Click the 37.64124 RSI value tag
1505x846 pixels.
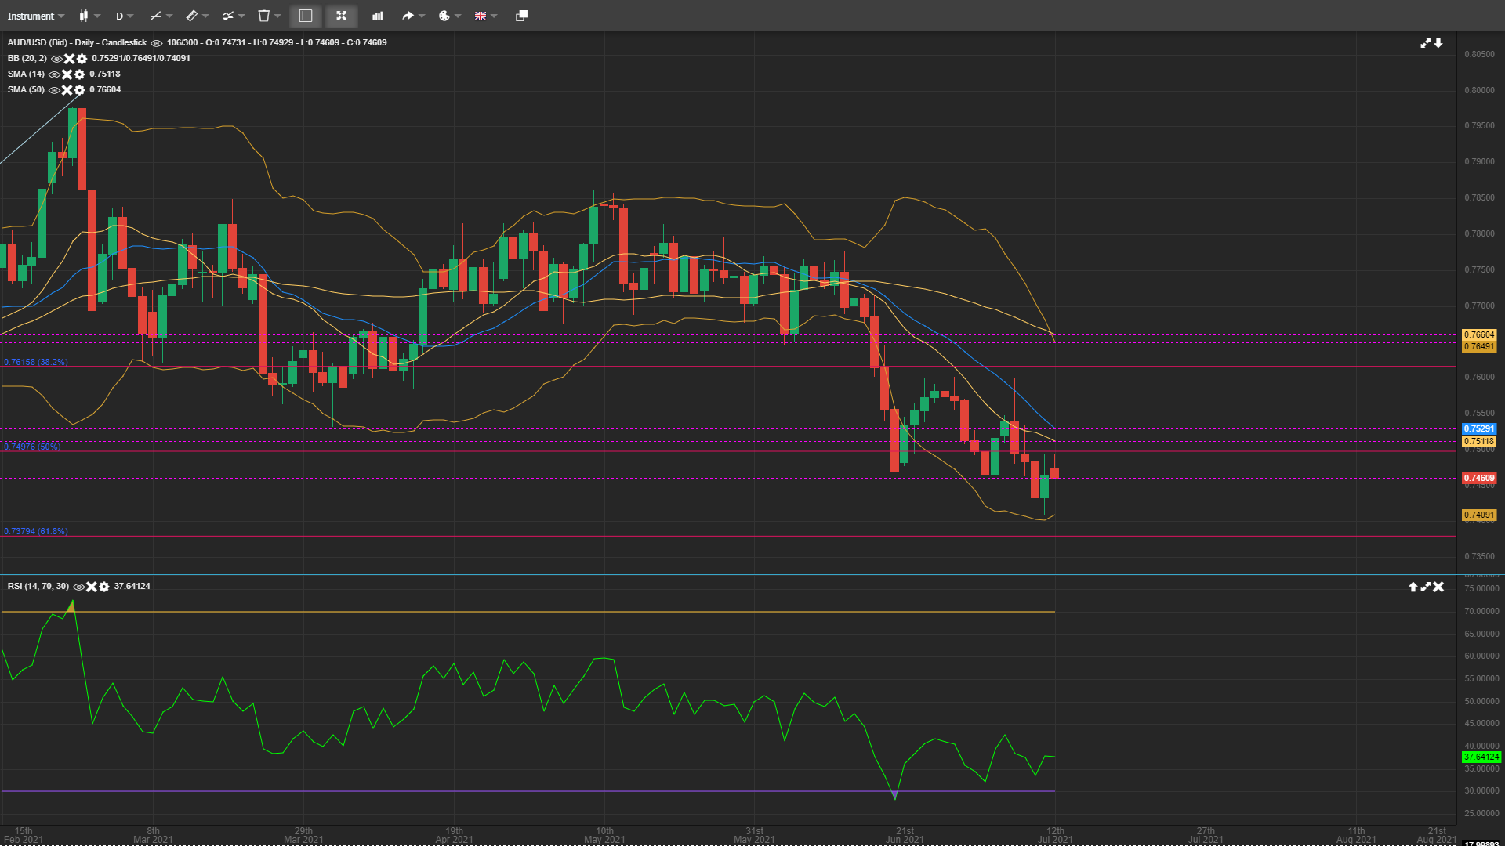(1481, 757)
